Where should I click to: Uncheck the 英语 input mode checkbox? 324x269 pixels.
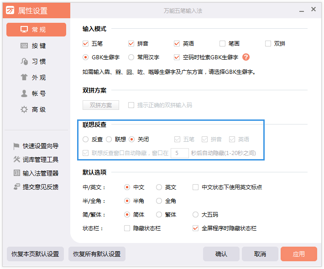point(177,44)
